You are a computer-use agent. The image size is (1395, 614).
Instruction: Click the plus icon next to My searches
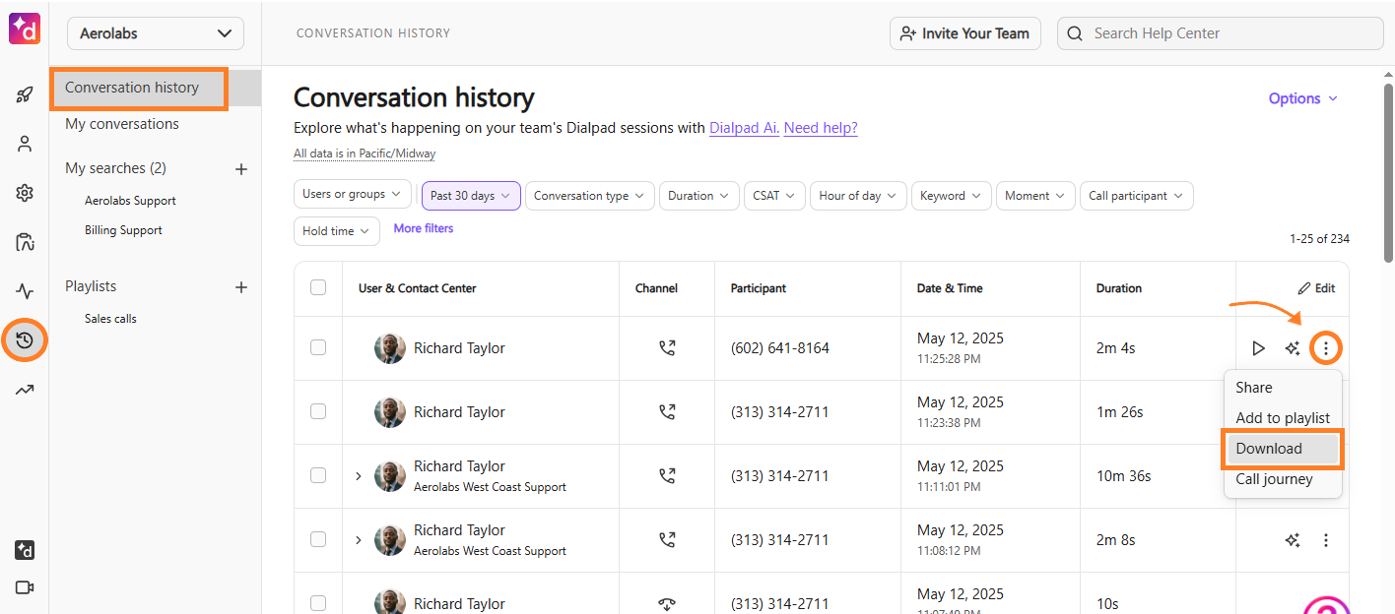[241, 169]
